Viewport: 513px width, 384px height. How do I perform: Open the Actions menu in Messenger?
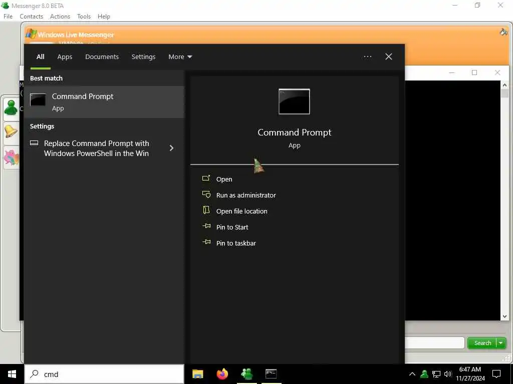(x=60, y=16)
